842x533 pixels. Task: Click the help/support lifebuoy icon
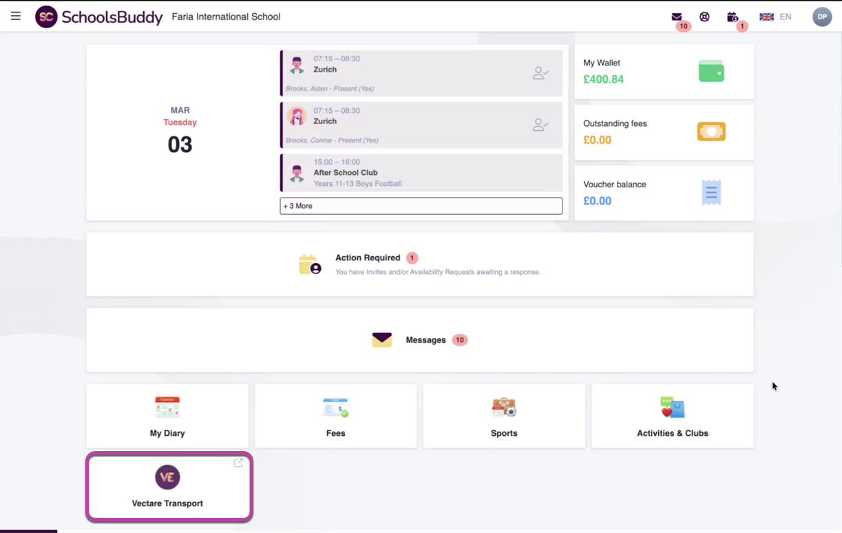pyautogui.click(x=704, y=17)
